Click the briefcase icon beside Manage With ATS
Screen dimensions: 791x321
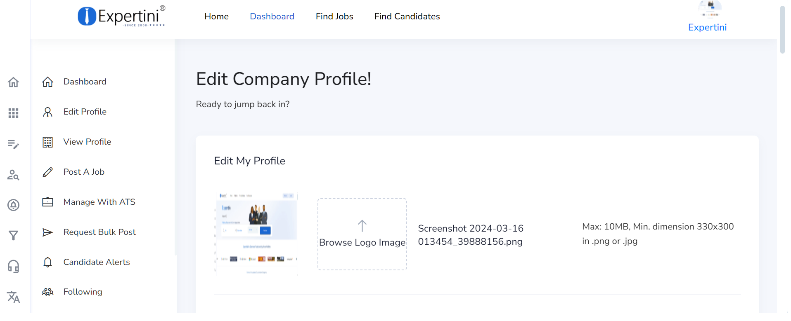click(47, 202)
